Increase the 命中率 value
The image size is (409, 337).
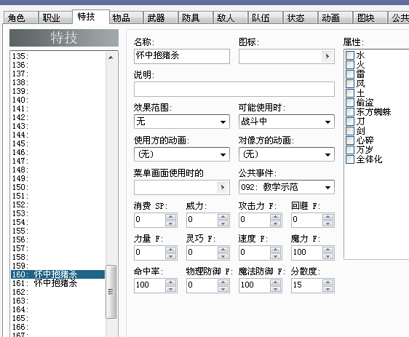pos(171,282)
